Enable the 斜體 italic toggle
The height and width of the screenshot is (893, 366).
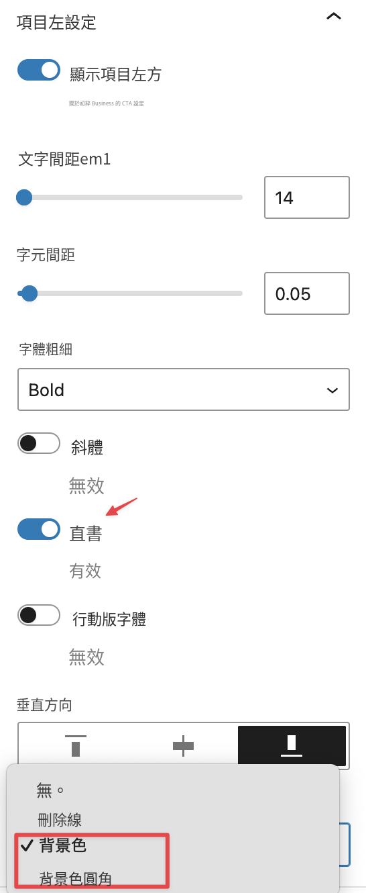pos(39,443)
